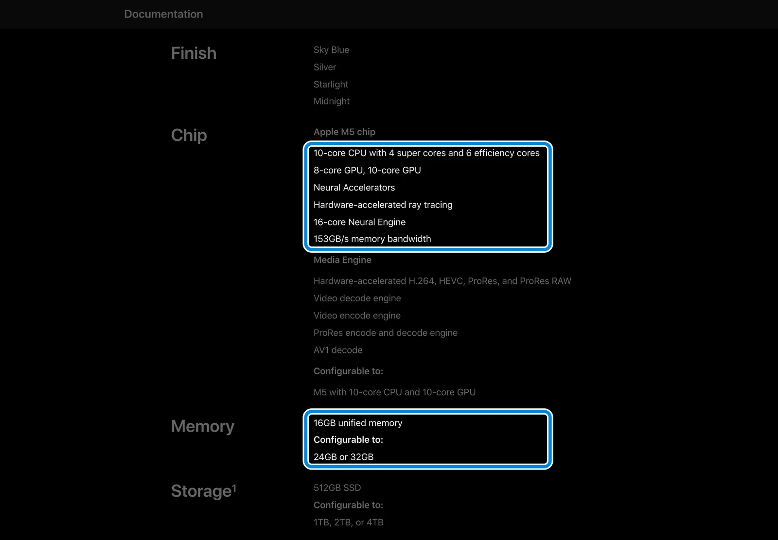The height and width of the screenshot is (540, 778).
Task: Click the Apple M5 chip label
Action: click(344, 132)
